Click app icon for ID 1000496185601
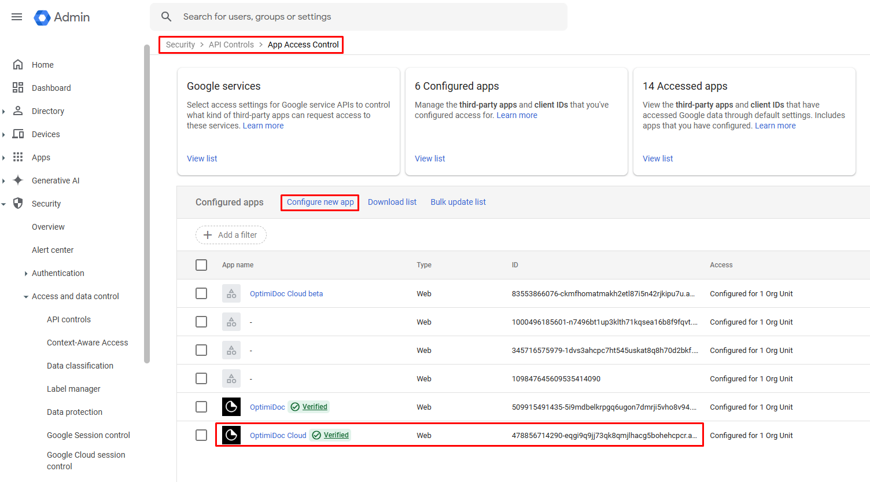870x482 pixels. point(231,322)
